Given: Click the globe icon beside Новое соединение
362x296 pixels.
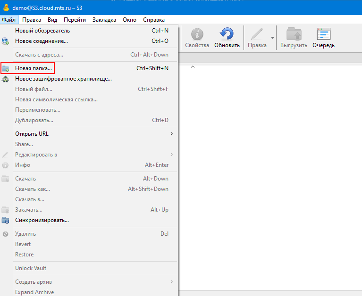Looking at the screenshot, I should tap(6, 41).
